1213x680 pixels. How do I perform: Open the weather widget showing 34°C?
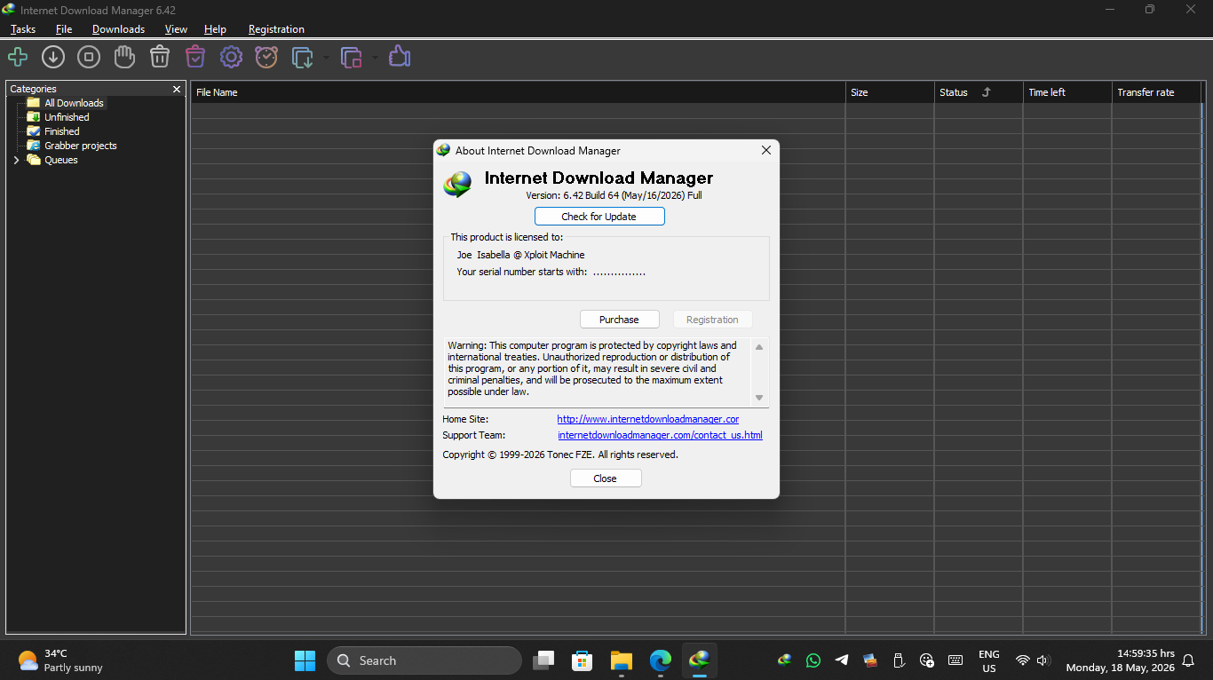pyautogui.click(x=60, y=660)
